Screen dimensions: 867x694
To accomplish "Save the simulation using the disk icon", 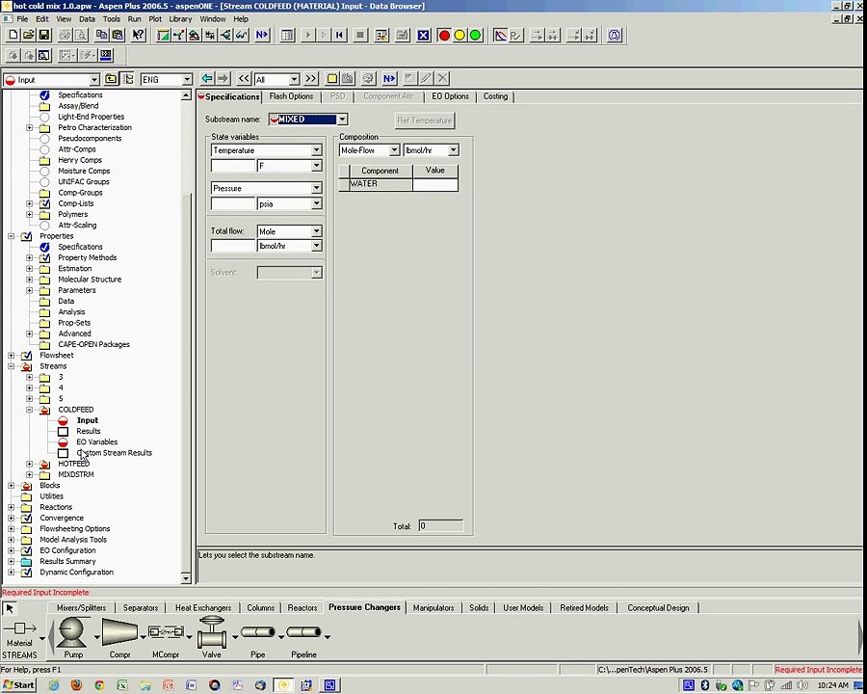I will [43, 36].
